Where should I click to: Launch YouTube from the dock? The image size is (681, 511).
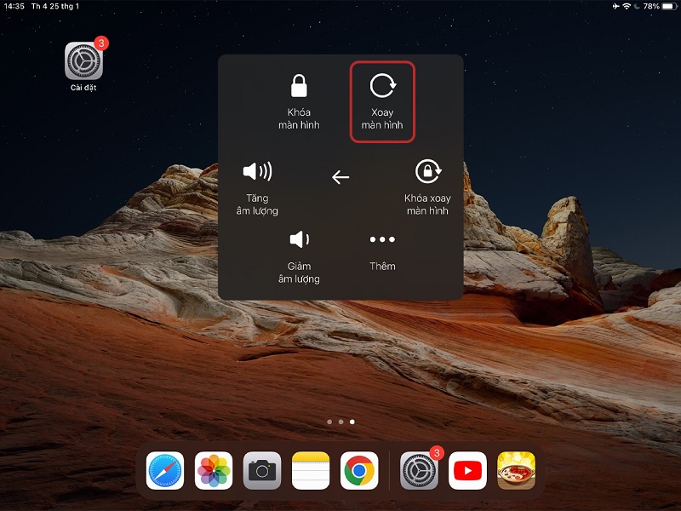[x=468, y=469]
